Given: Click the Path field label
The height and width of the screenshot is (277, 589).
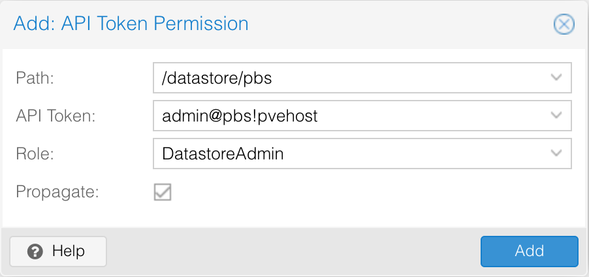Looking at the screenshot, I should point(35,78).
